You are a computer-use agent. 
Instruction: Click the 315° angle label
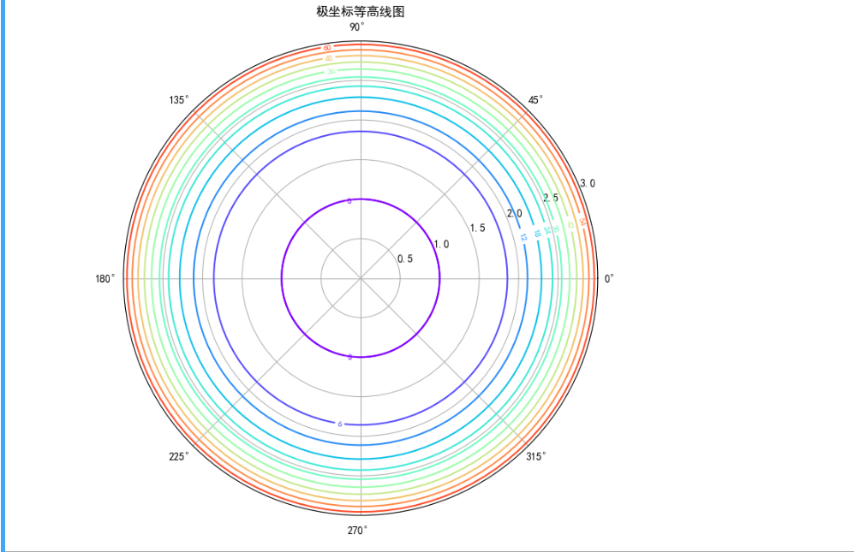535,458
